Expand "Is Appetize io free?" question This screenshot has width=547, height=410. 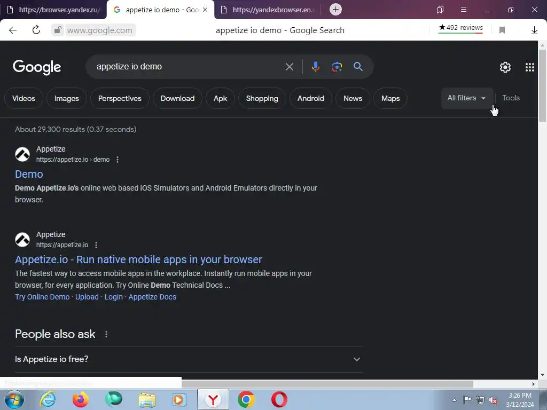pos(189,359)
